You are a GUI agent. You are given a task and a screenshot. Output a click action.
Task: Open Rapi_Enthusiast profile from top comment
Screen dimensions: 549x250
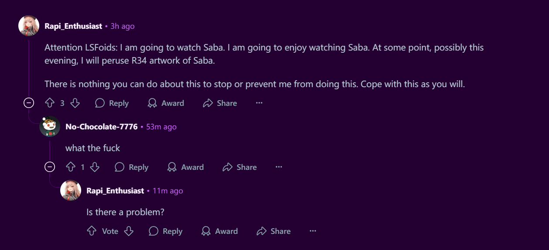tap(73, 26)
